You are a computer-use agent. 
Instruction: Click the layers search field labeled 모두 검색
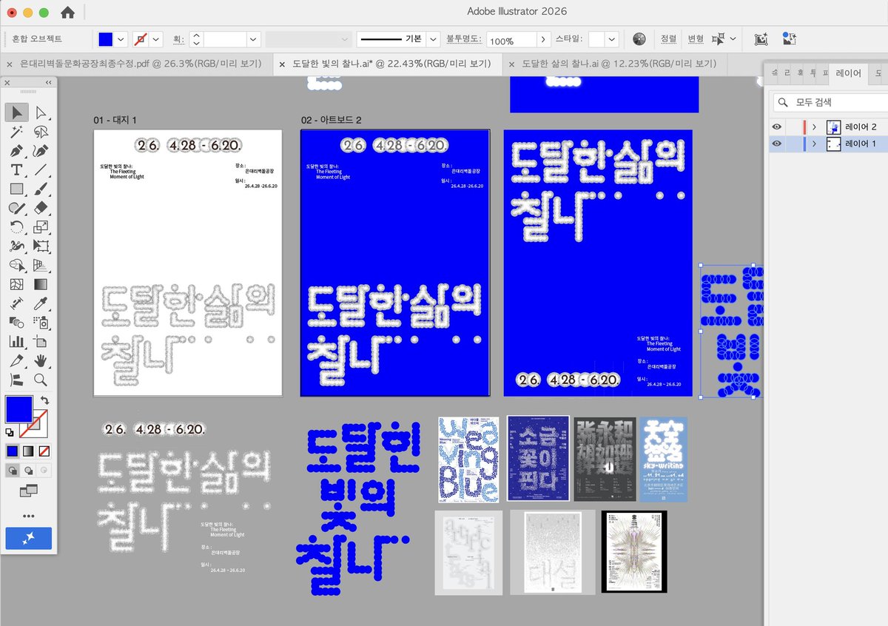829,101
